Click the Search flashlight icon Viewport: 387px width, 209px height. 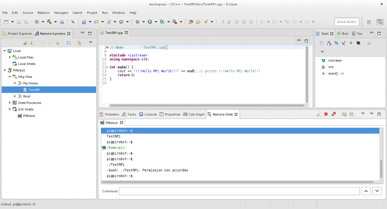tap(206, 22)
